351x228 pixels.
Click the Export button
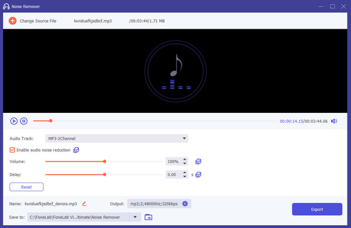click(x=317, y=209)
